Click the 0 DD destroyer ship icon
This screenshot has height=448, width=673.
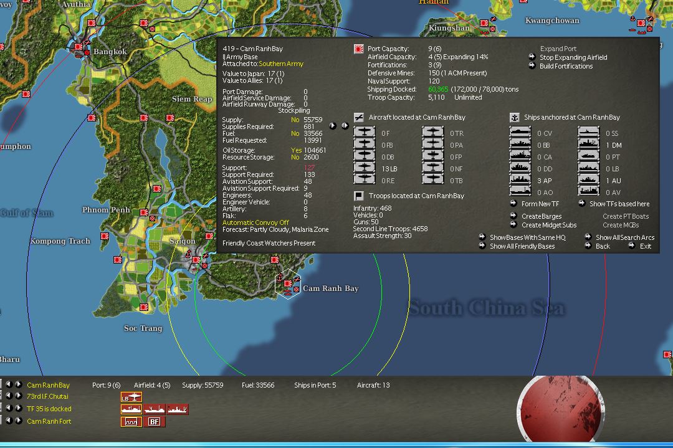(520, 168)
